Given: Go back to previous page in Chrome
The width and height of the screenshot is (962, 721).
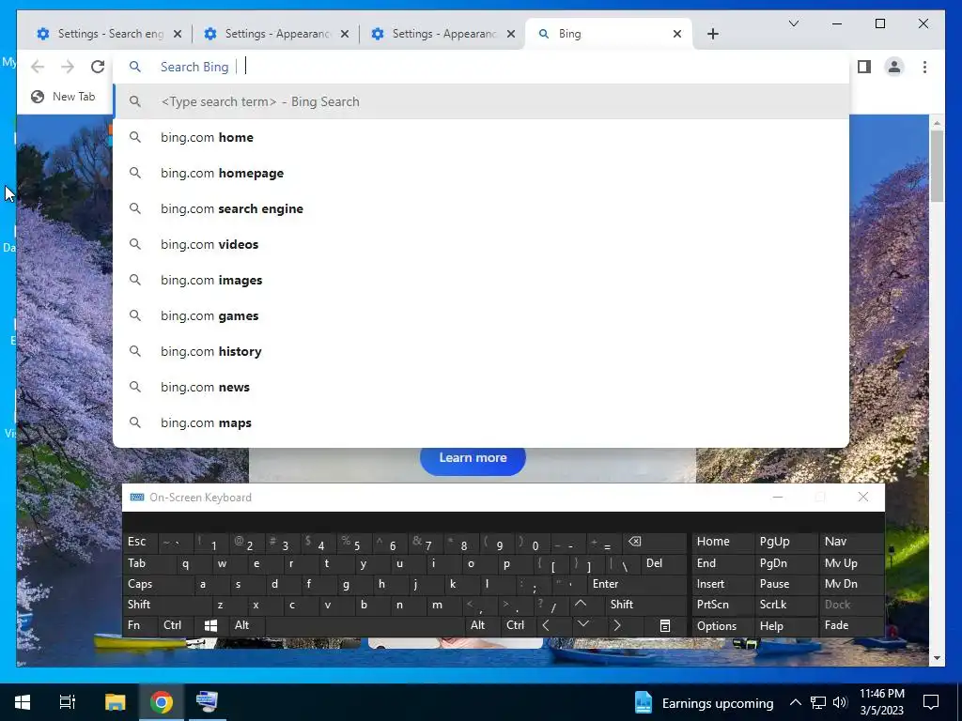Looking at the screenshot, I should click(38, 67).
